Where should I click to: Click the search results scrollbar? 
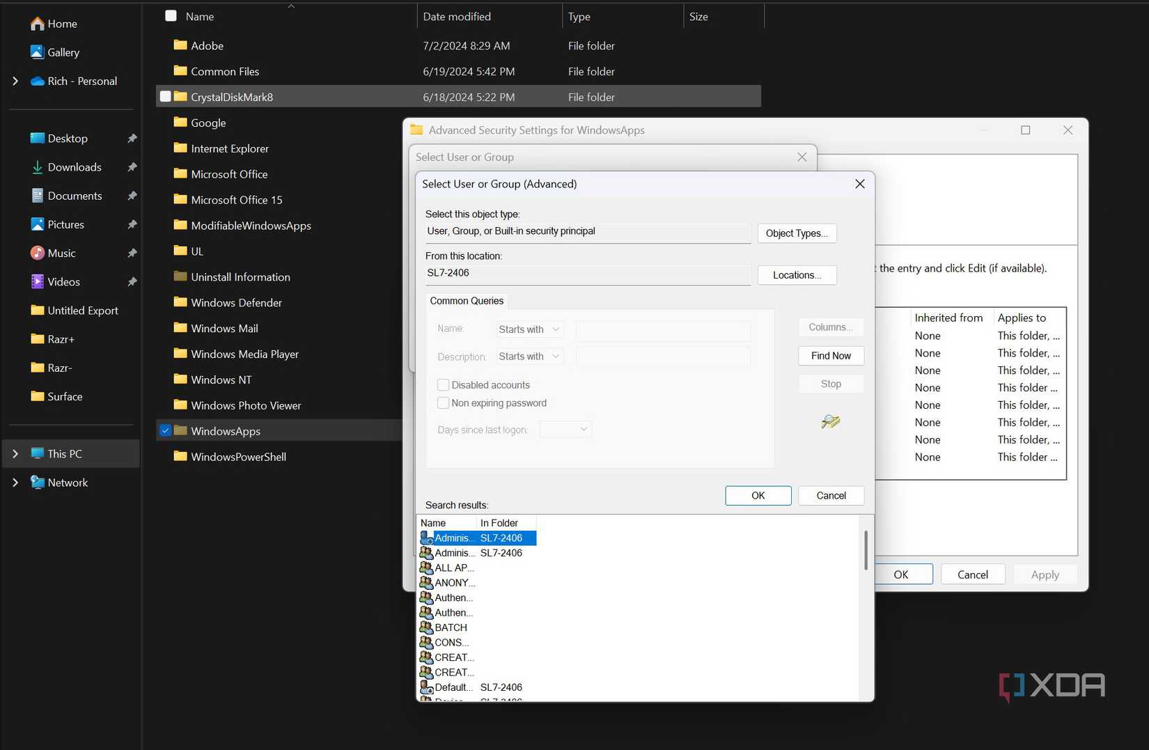(x=866, y=550)
